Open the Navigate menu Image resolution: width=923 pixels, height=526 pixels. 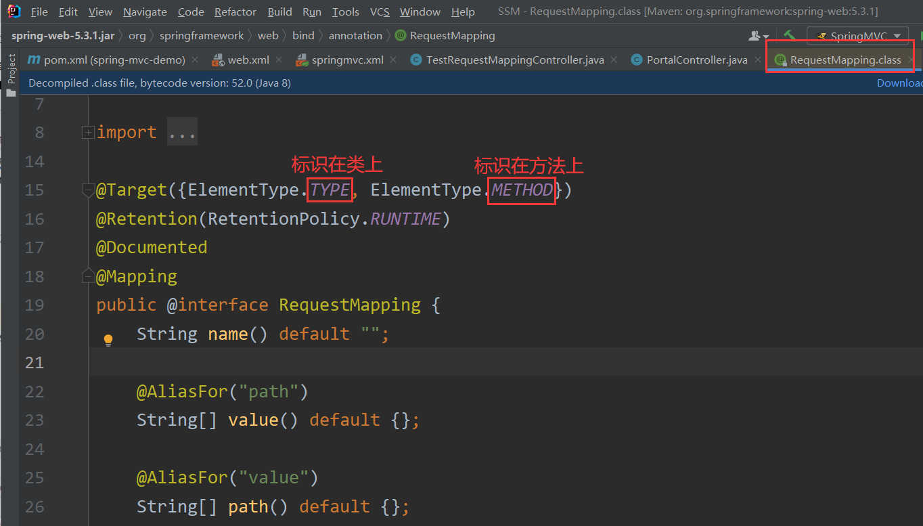145,12
